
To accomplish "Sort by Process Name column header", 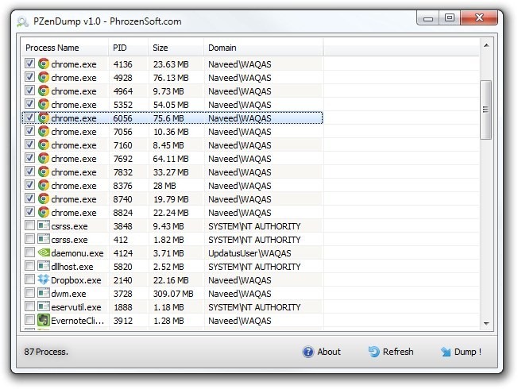I will tap(65, 48).
